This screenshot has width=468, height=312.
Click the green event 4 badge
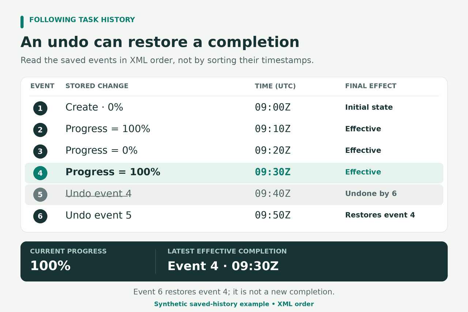(40, 173)
